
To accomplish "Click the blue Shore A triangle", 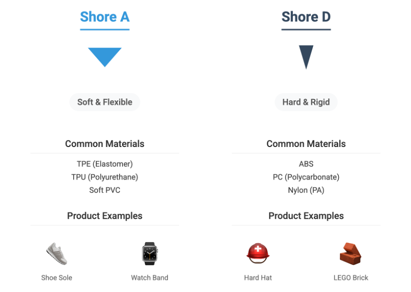I will coord(105,57).
